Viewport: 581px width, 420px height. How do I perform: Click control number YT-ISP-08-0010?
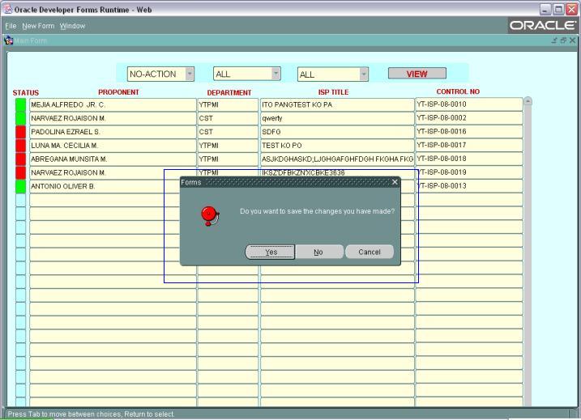(x=469, y=104)
